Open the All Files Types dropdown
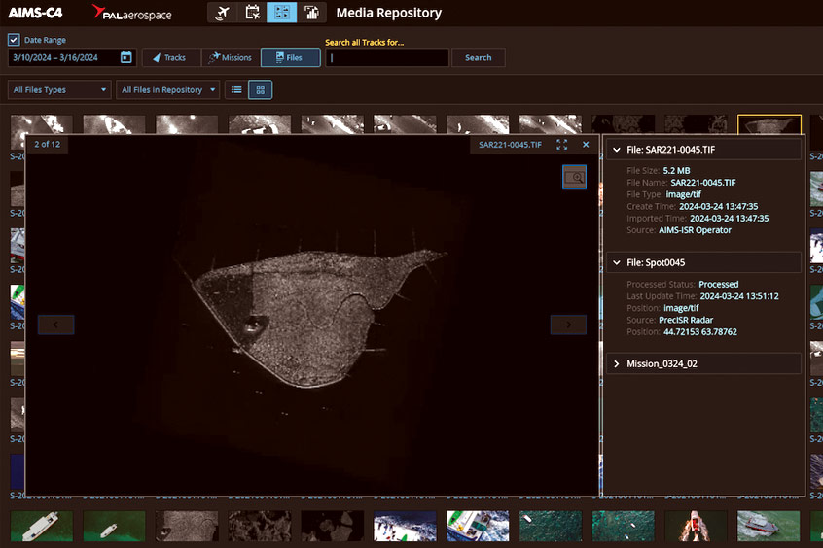The height and width of the screenshot is (548, 823). [59, 90]
